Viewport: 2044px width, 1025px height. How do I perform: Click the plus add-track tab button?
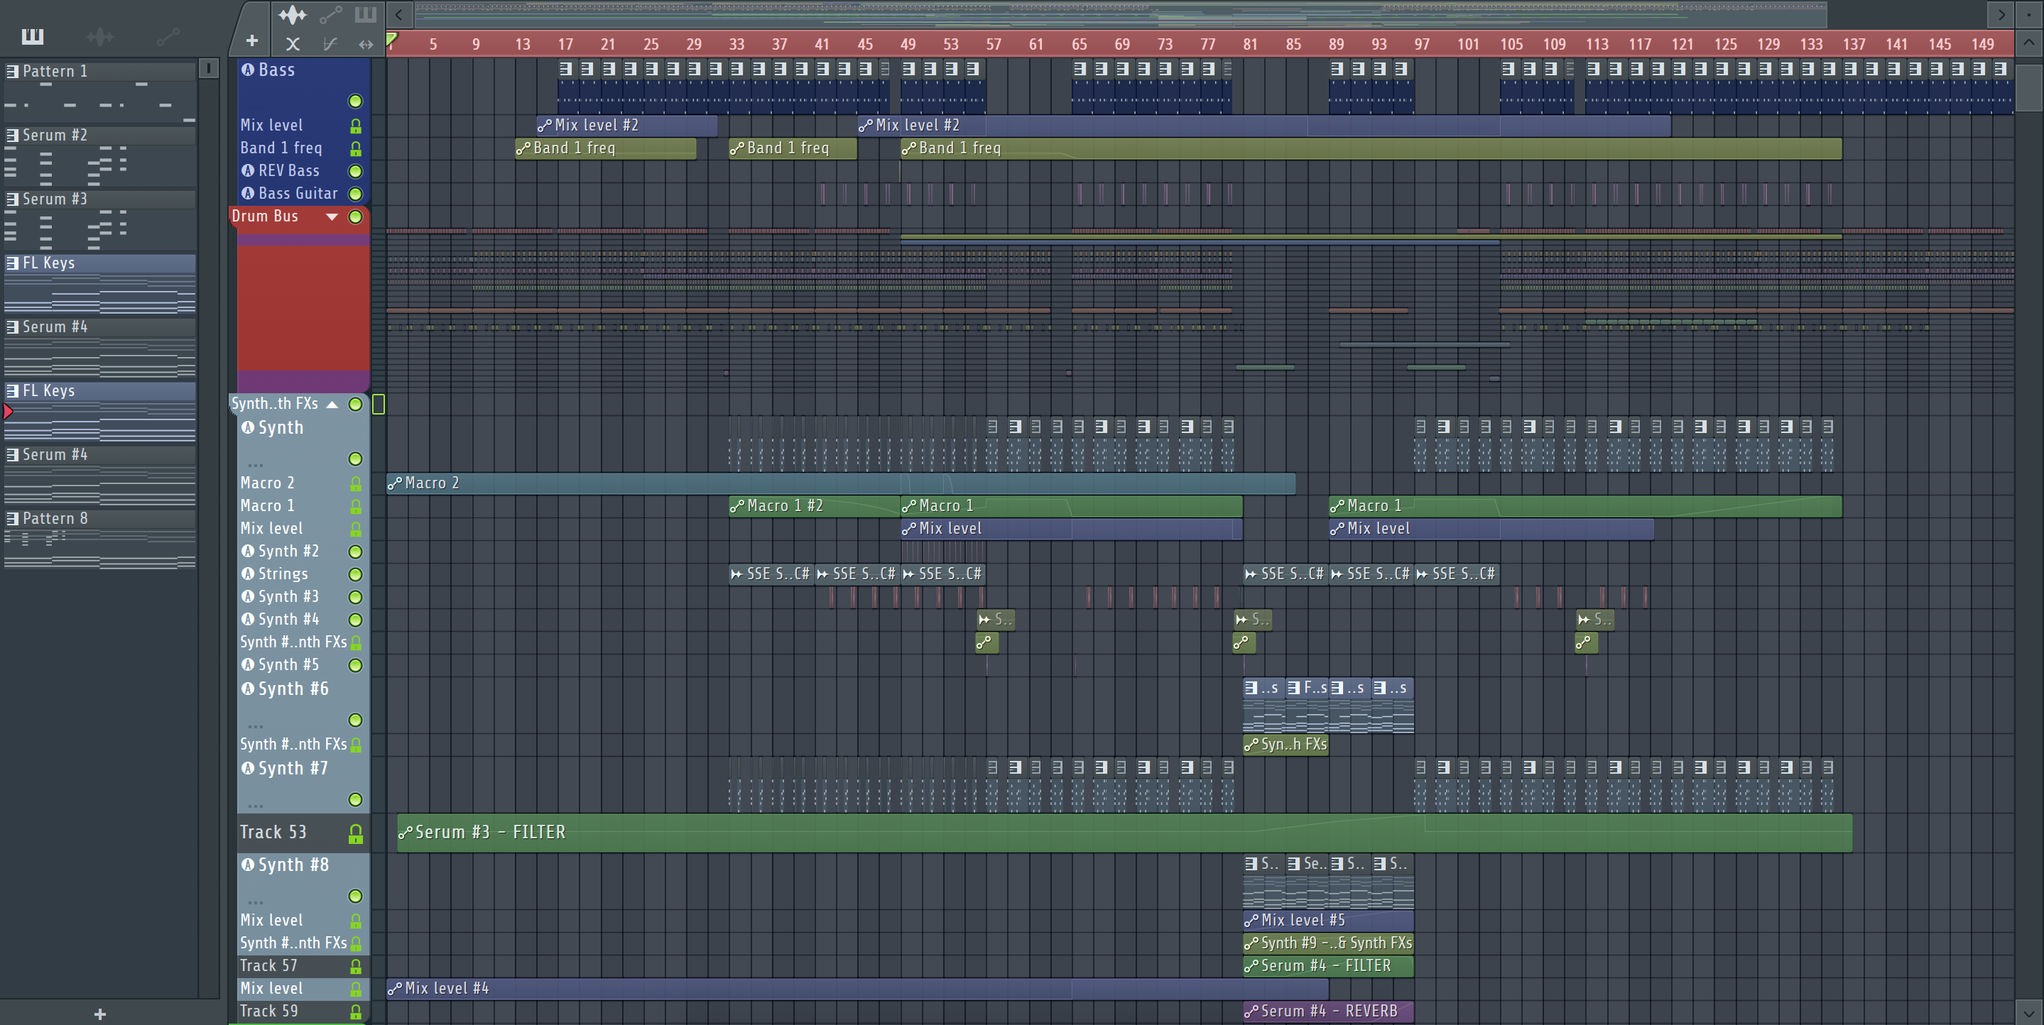point(251,40)
